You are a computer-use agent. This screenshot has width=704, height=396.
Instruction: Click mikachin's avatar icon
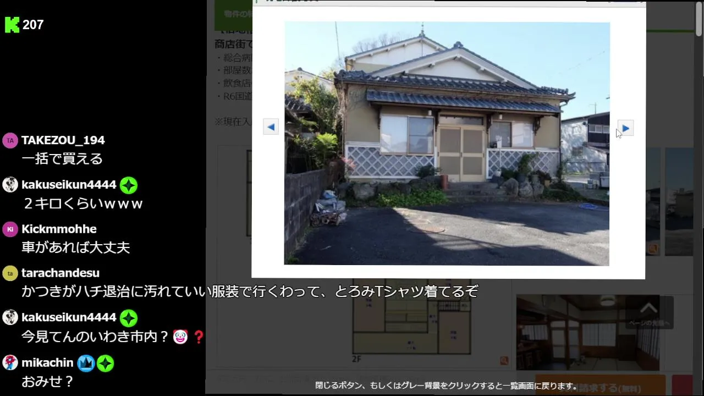point(10,362)
